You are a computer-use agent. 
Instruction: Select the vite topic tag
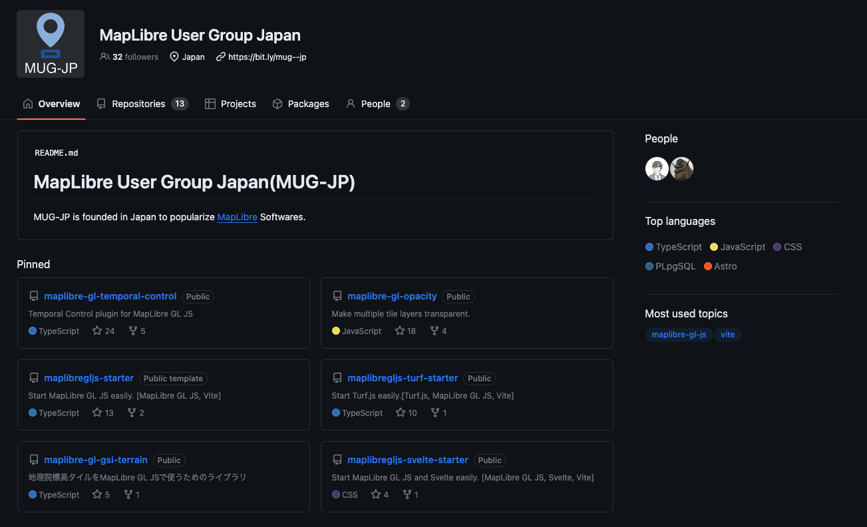(728, 334)
